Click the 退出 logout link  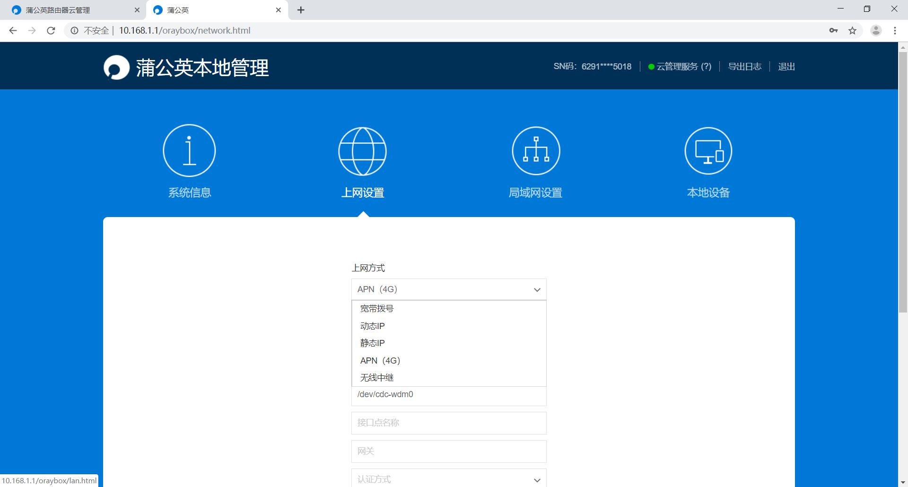pyautogui.click(x=786, y=66)
